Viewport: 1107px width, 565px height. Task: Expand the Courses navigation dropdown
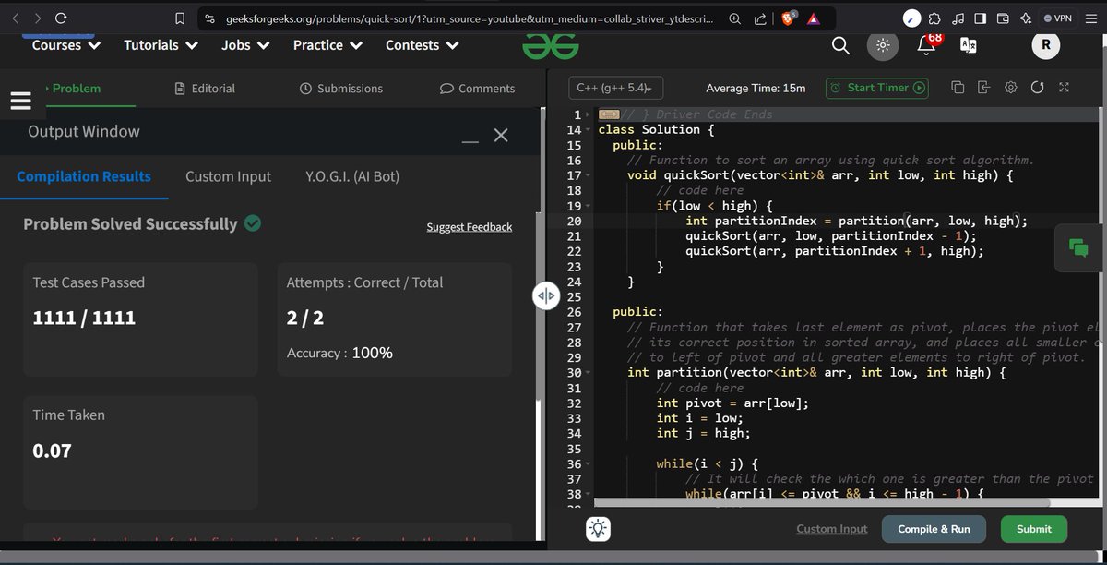pos(63,44)
